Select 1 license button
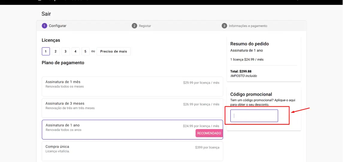This screenshot has width=343, height=162. tap(46, 51)
